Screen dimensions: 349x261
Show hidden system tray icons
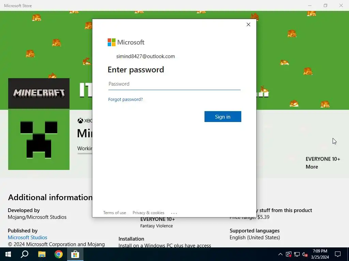coord(280,254)
